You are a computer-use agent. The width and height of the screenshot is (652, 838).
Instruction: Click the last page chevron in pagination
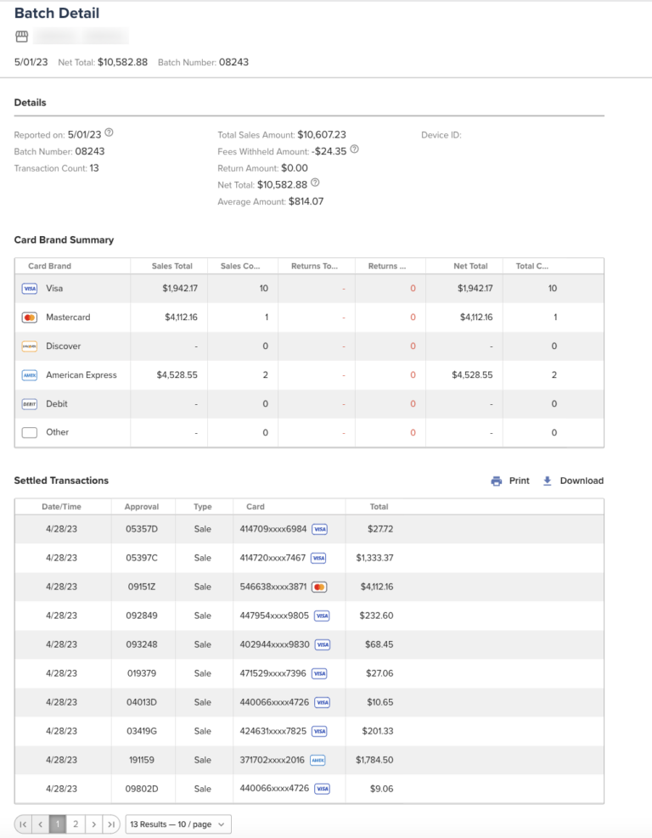click(x=111, y=824)
